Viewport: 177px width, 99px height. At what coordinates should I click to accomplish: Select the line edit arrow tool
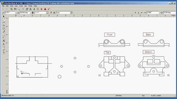click(x=4, y=44)
